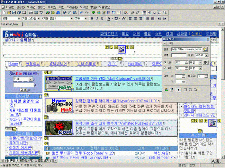Open the width unit 픽셀 dropdown
Screen dimensions: 225x168
(x=200, y=63)
